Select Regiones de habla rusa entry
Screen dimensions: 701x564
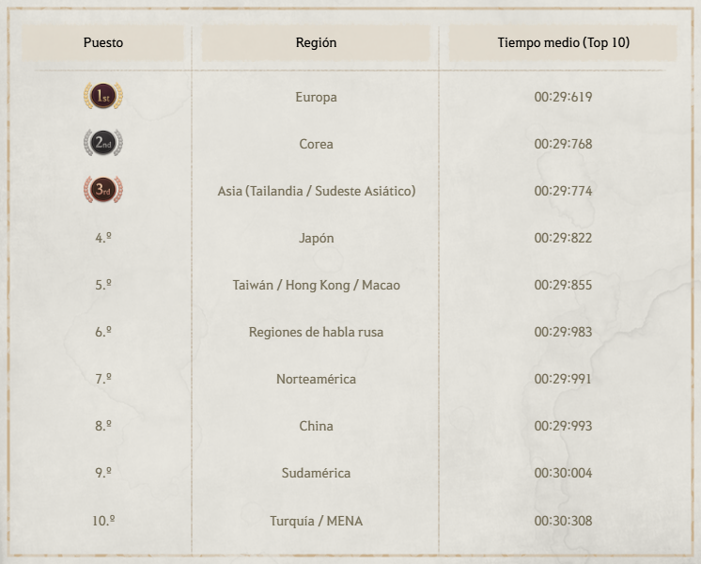point(316,332)
